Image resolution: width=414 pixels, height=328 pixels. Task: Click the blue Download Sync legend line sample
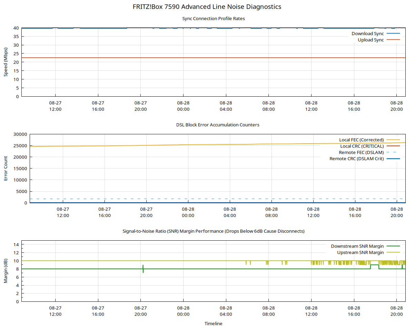(x=393, y=33)
